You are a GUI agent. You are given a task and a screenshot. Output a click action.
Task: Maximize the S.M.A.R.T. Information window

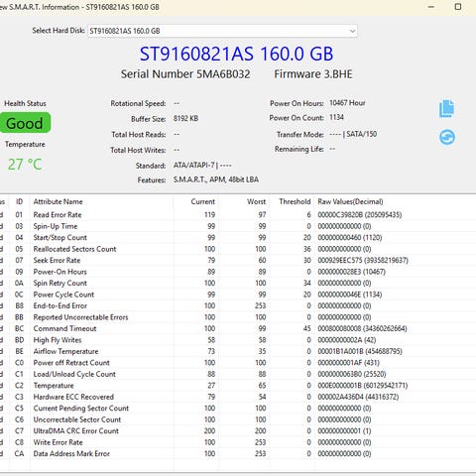[x=458, y=7]
